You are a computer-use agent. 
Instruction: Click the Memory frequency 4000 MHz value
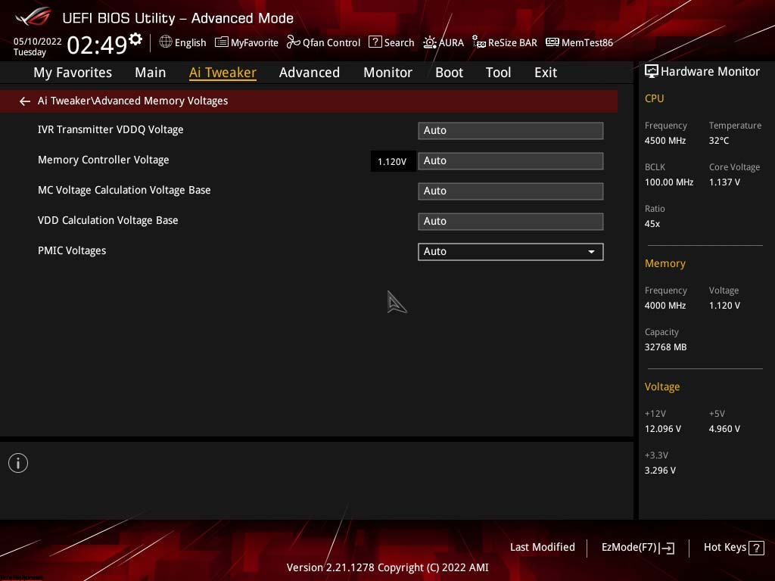(x=665, y=306)
